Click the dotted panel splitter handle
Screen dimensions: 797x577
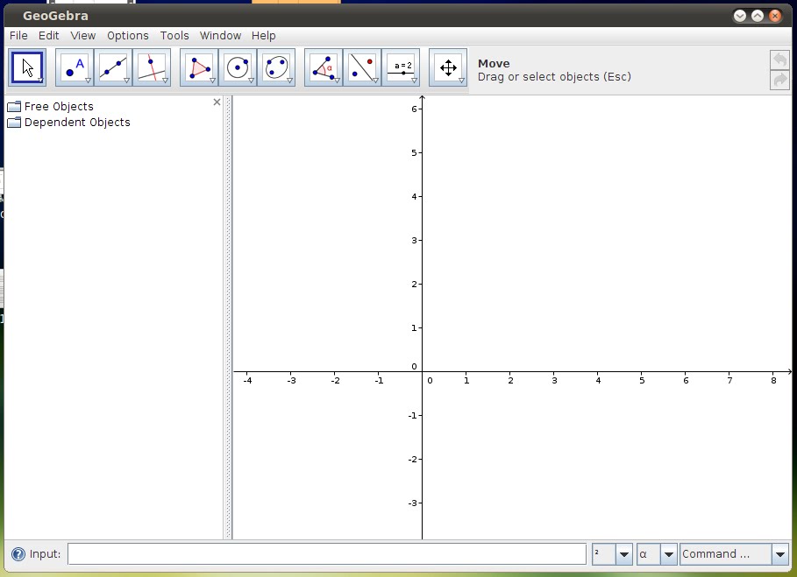[228, 317]
